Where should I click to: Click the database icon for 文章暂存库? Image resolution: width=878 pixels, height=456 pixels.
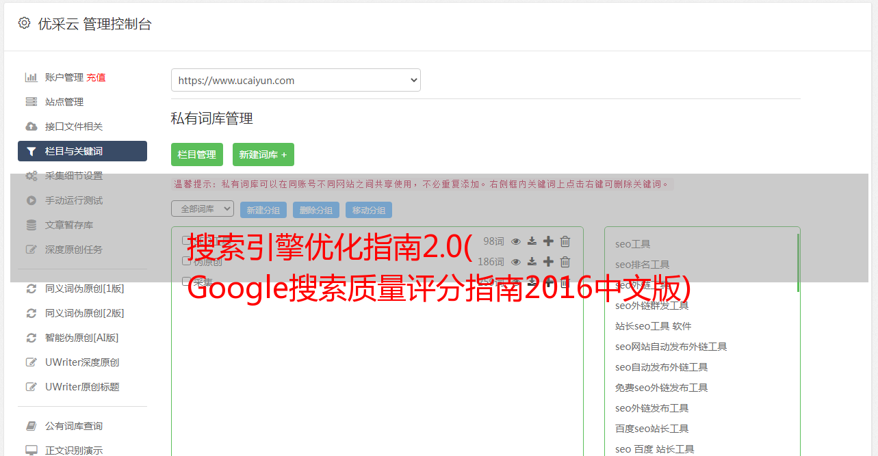31,225
